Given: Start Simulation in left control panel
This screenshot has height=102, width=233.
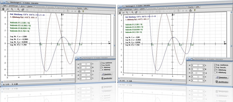Looking at the screenshot, I should [106, 74].
